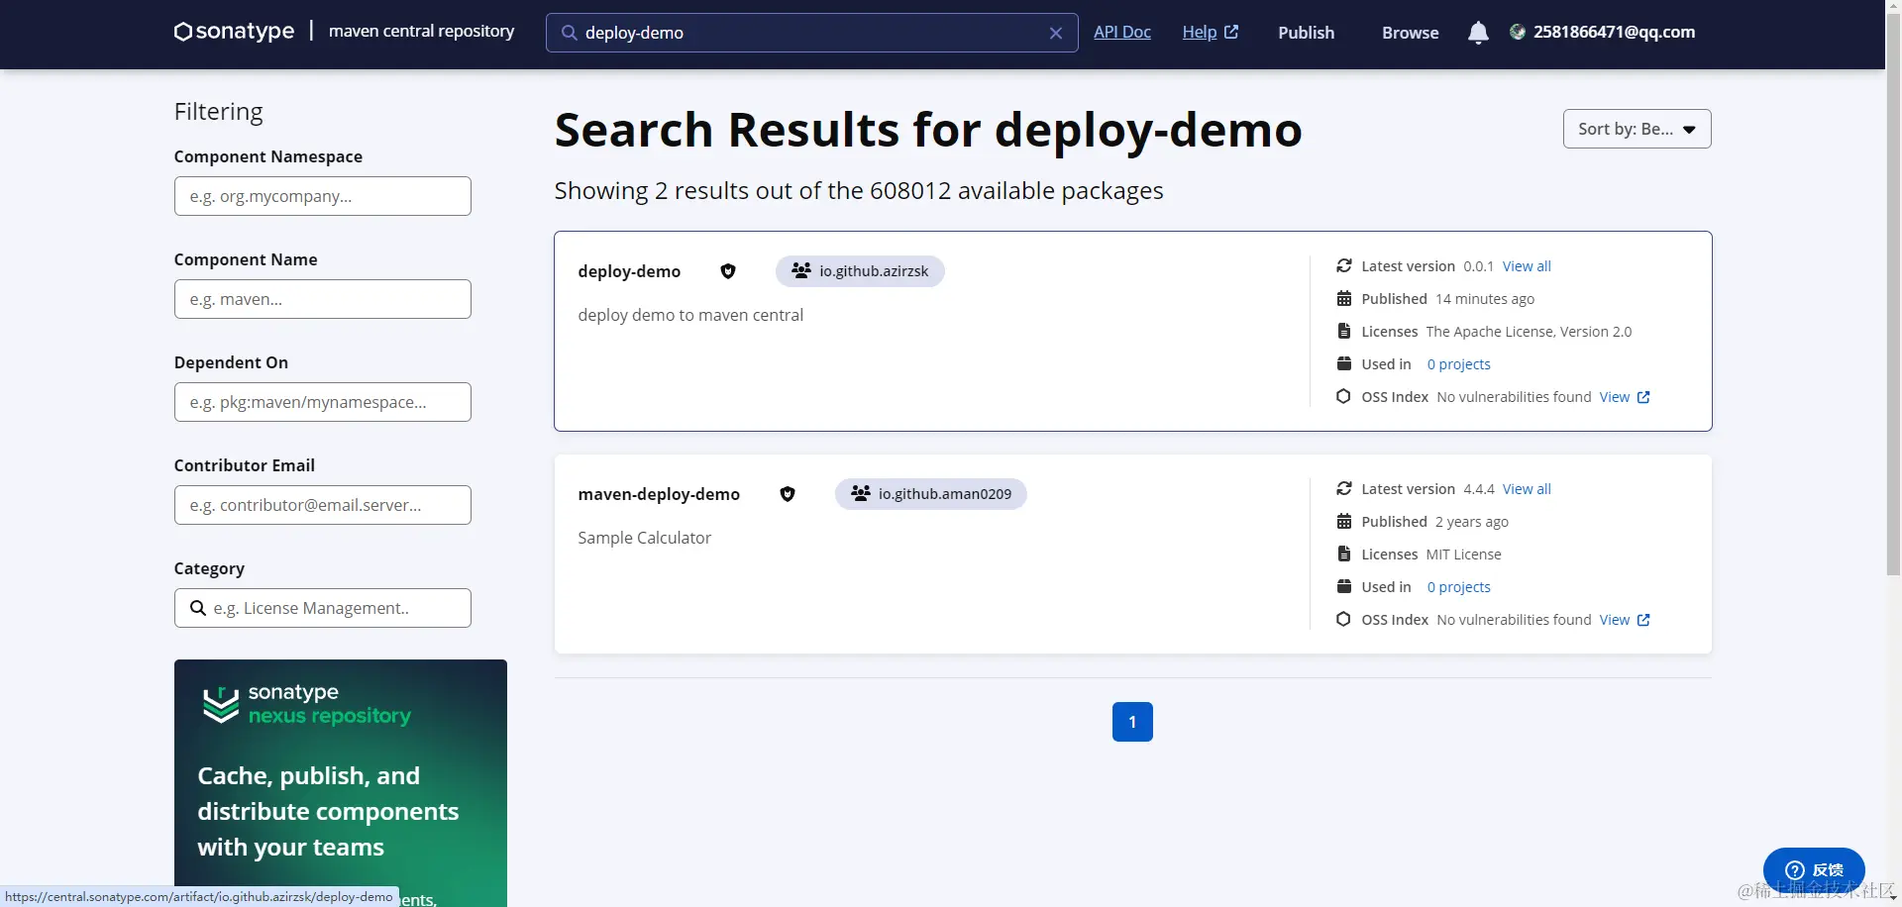Click the Latest version refresh icon for deploy-demo
The height and width of the screenshot is (907, 1902).
click(x=1344, y=265)
